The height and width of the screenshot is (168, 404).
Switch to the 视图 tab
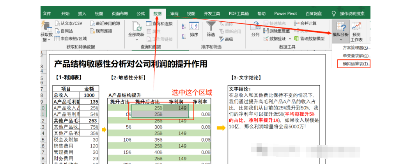[191, 14]
